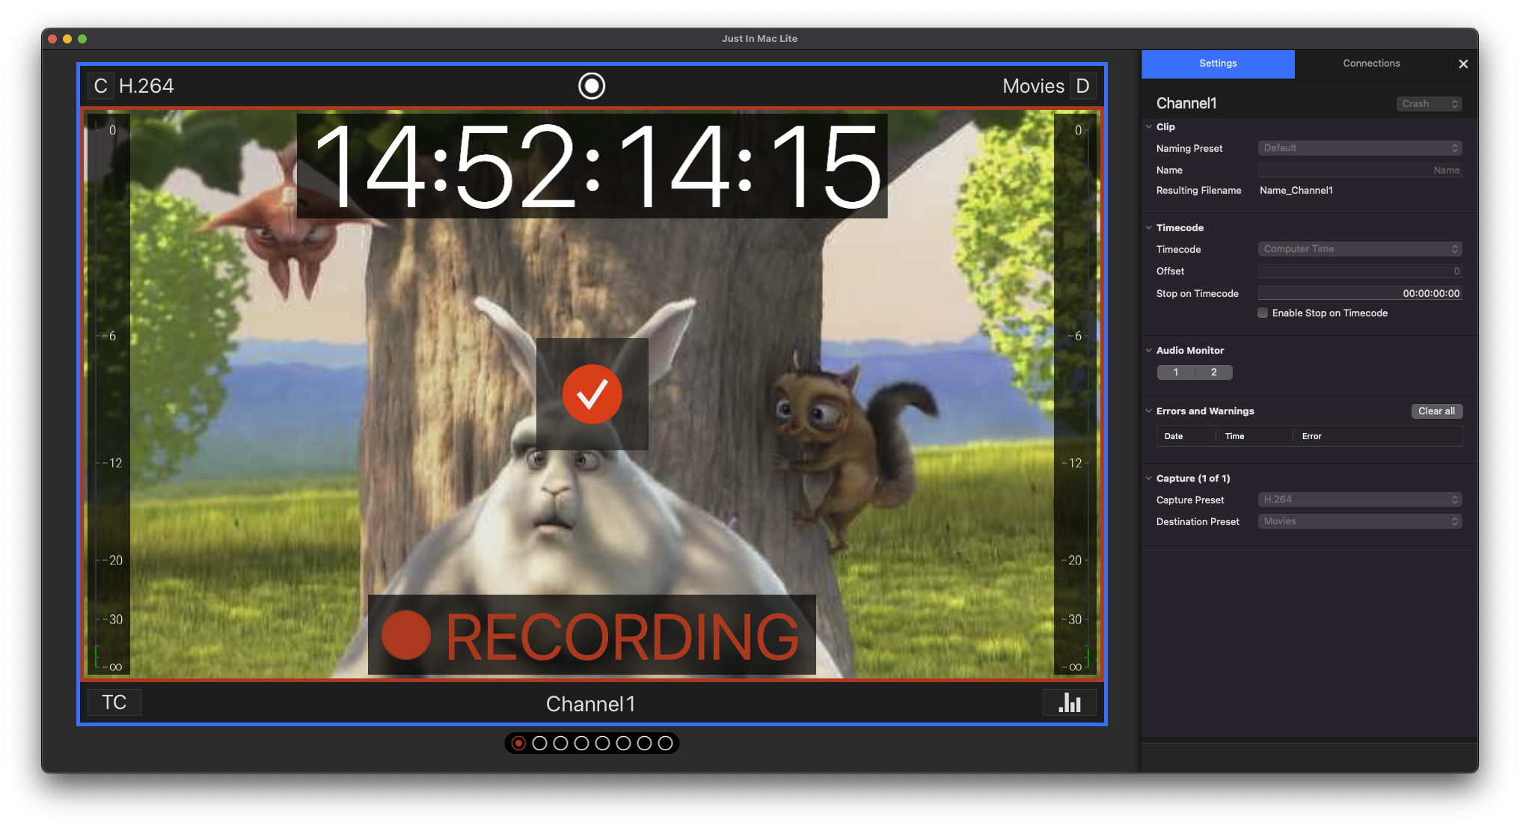The width and height of the screenshot is (1520, 828).
Task: Select the fifth channel page dot
Action: 602,743
